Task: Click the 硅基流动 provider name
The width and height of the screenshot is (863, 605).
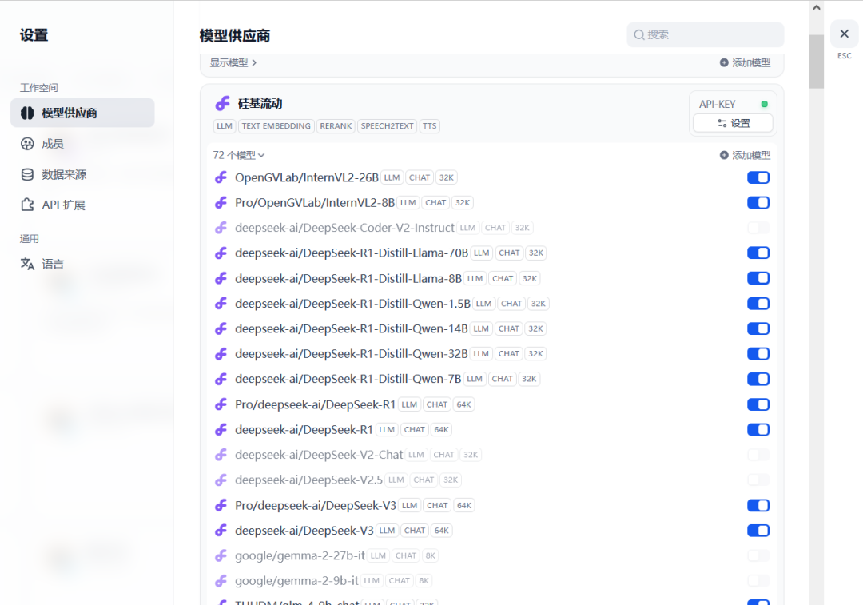Action: coord(260,103)
